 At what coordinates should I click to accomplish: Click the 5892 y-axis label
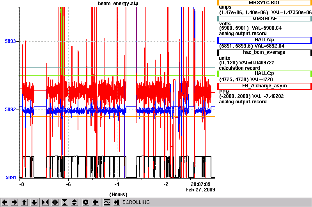tap(11, 110)
